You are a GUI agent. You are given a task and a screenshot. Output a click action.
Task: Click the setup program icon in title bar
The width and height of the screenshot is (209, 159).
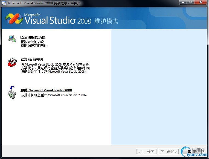point(4,3)
